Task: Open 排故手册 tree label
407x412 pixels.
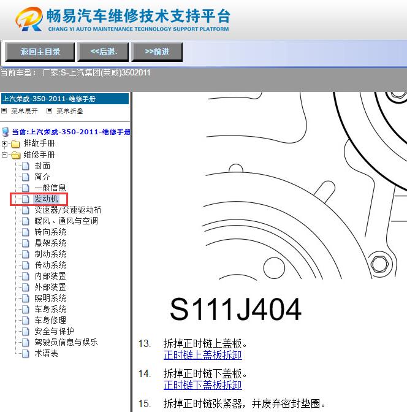Action: tap(39, 143)
